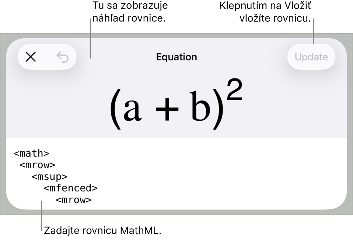Close the equation editor with X
353x240 pixels.
click(x=31, y=57)
